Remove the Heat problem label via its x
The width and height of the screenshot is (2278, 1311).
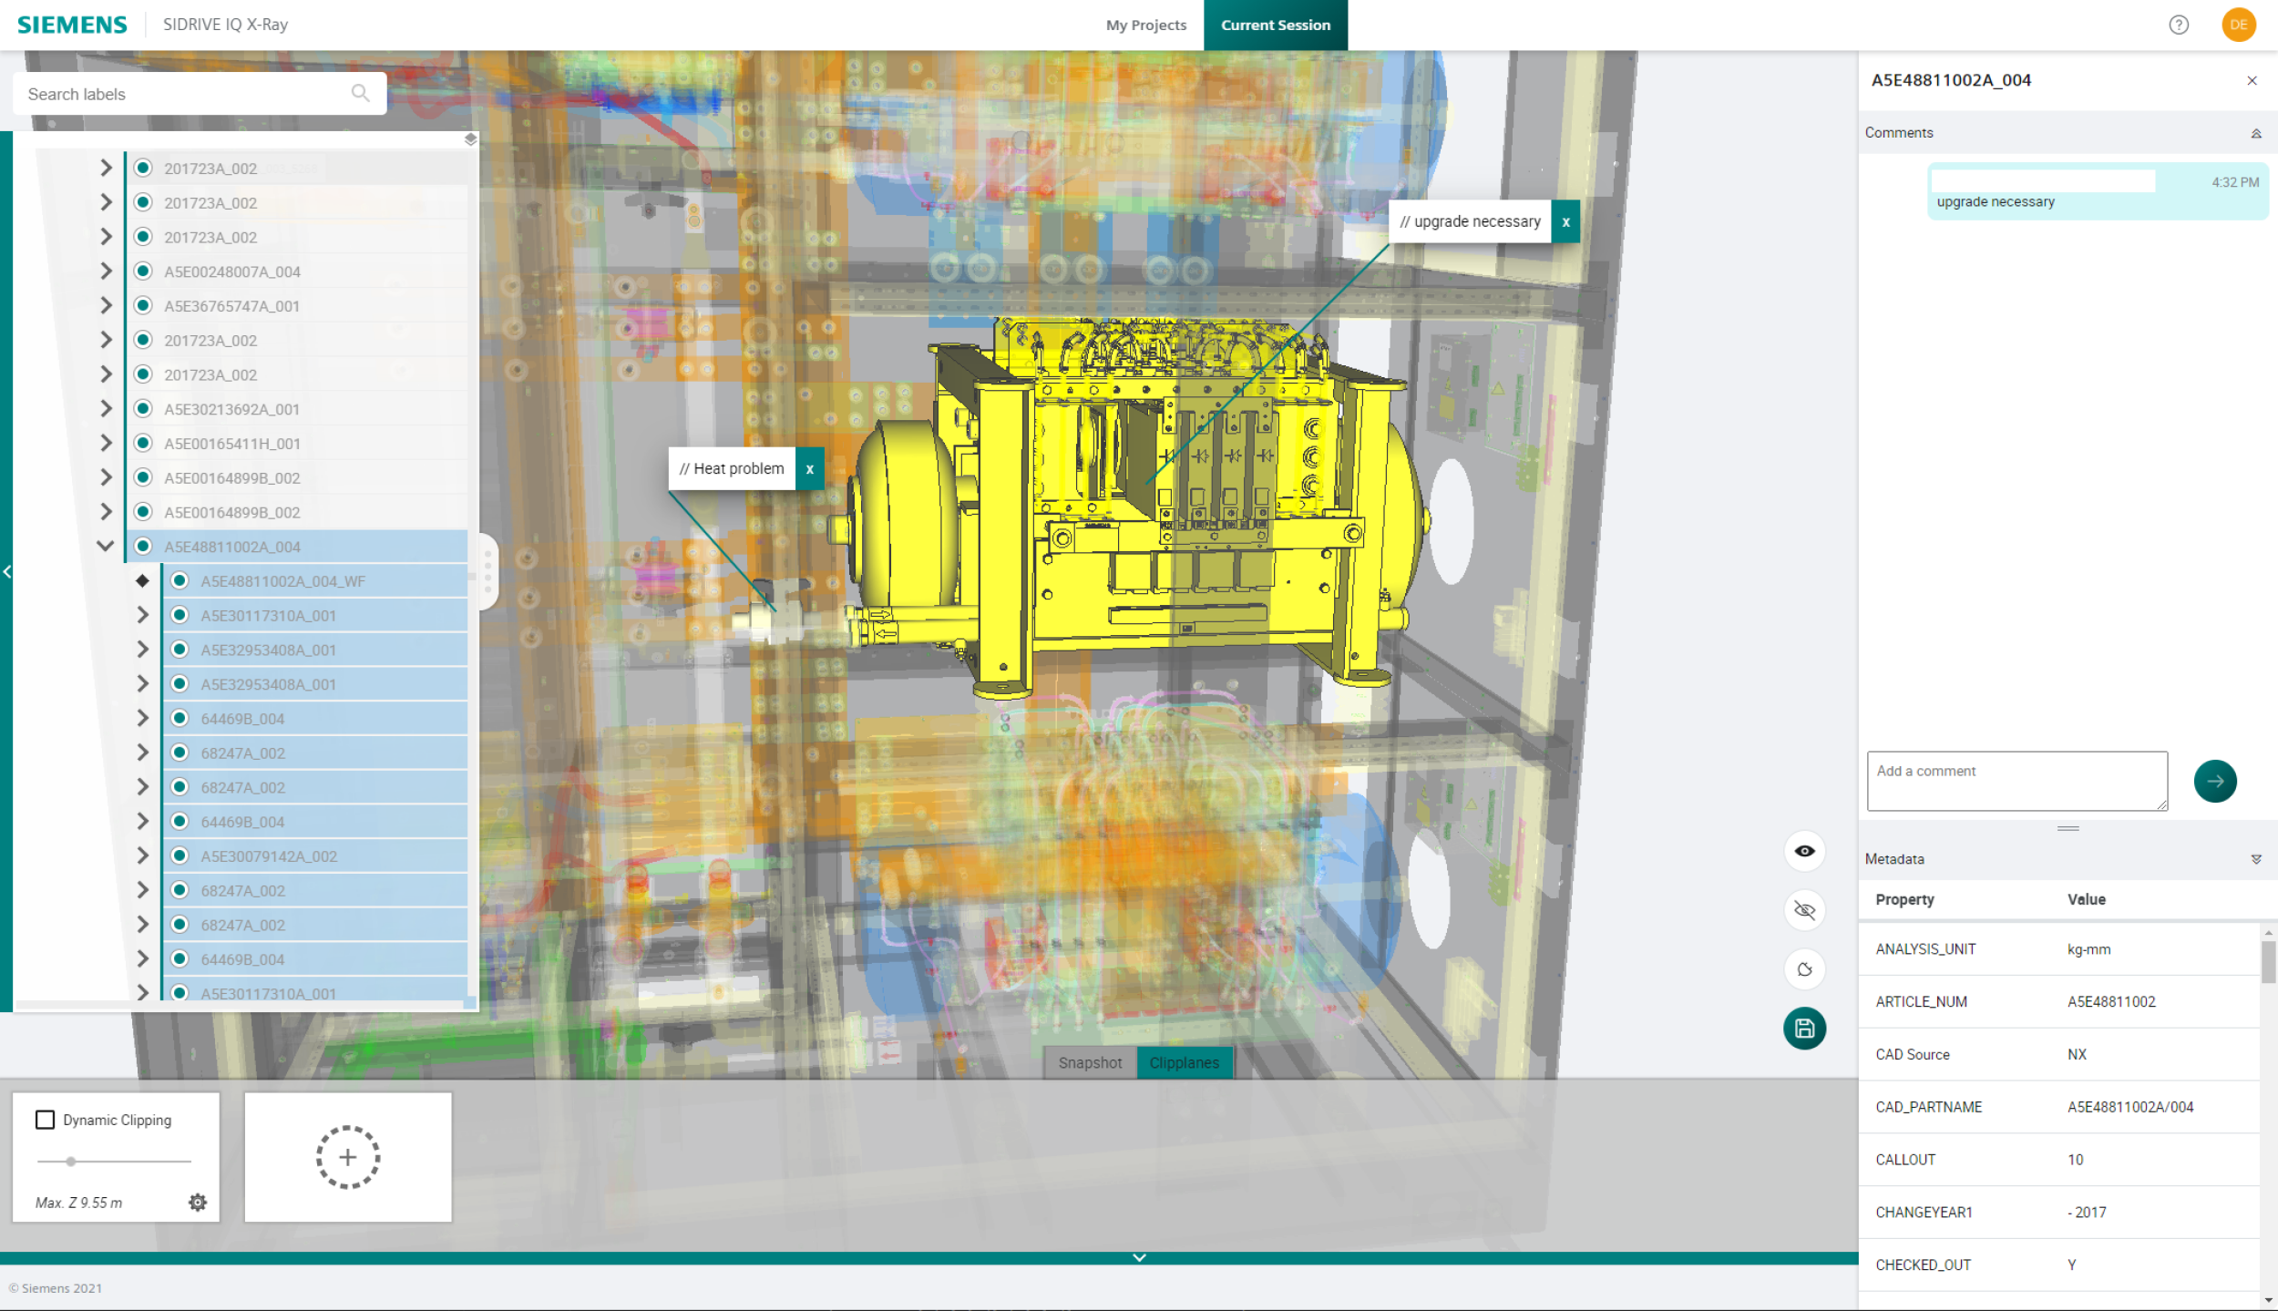point(809,468)
